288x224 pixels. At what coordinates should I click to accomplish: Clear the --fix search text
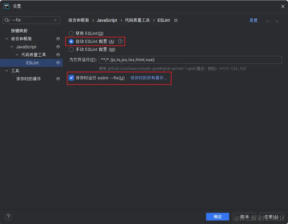pos(55,20)
